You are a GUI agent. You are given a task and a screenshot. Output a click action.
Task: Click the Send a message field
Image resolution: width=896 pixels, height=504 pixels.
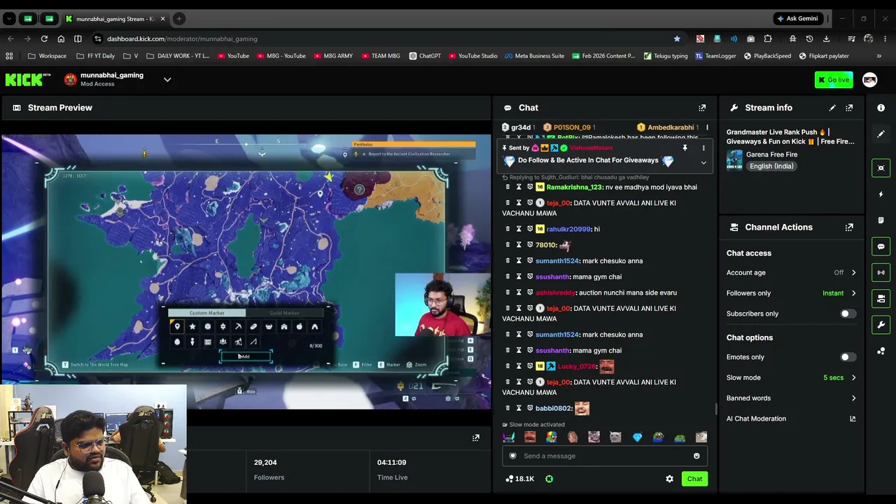coord(605,456)
